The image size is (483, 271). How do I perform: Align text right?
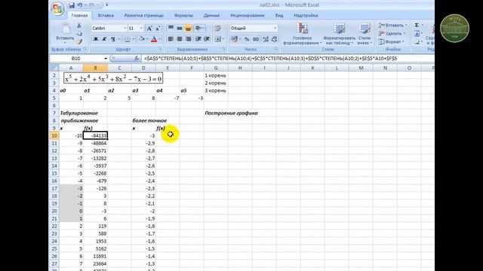[x=188, y=39]
